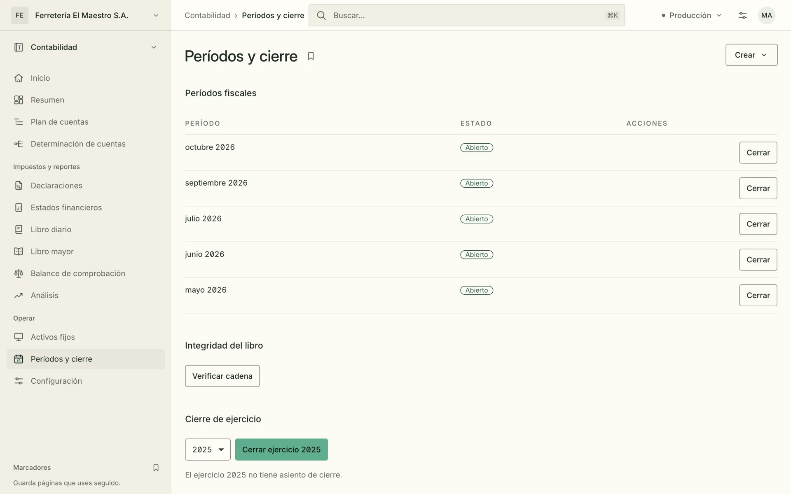Viewport: 791px width, 494px height.
Task: Click the Abierto badge for octubre 2026
Action: pyautogui.click(x=477, y=147)
